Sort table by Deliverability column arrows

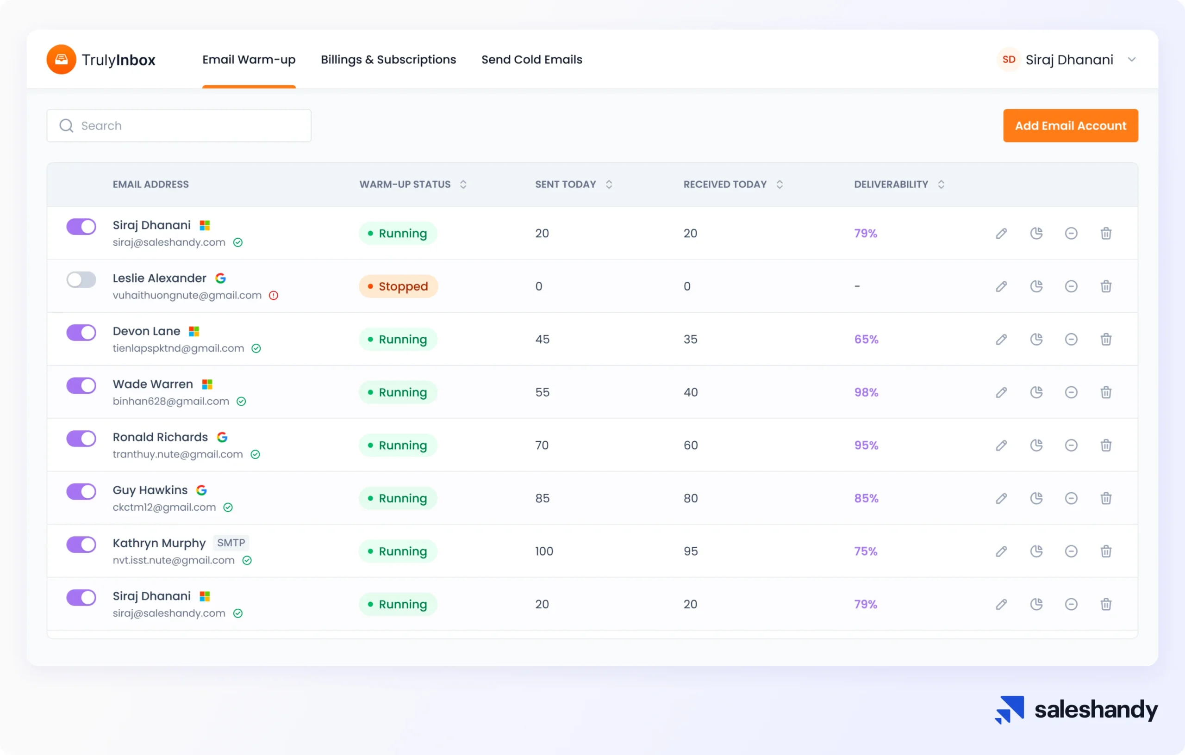pyautogui.click(x=941, y=185)
